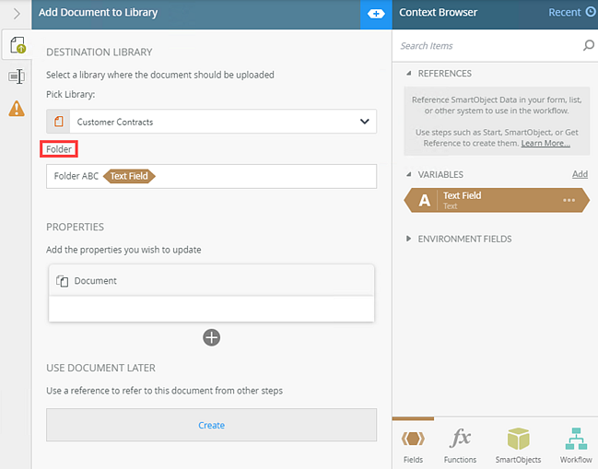Image resolution: width=598 pixels, height=469 pixels.
Task: Collapse the References section
Action: tap(410, 74)
